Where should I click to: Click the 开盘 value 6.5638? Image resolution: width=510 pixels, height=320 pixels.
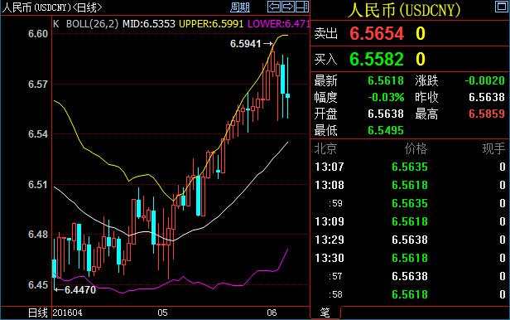(386, 114)
